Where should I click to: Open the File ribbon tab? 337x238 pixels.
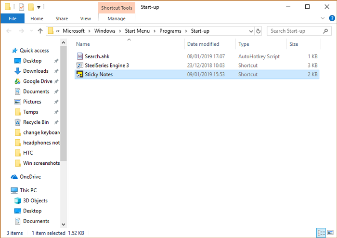click(13, 18)
